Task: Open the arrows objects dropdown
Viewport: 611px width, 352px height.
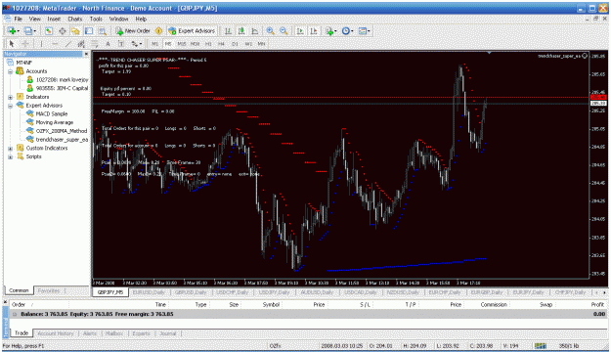Action: [137, 44]
